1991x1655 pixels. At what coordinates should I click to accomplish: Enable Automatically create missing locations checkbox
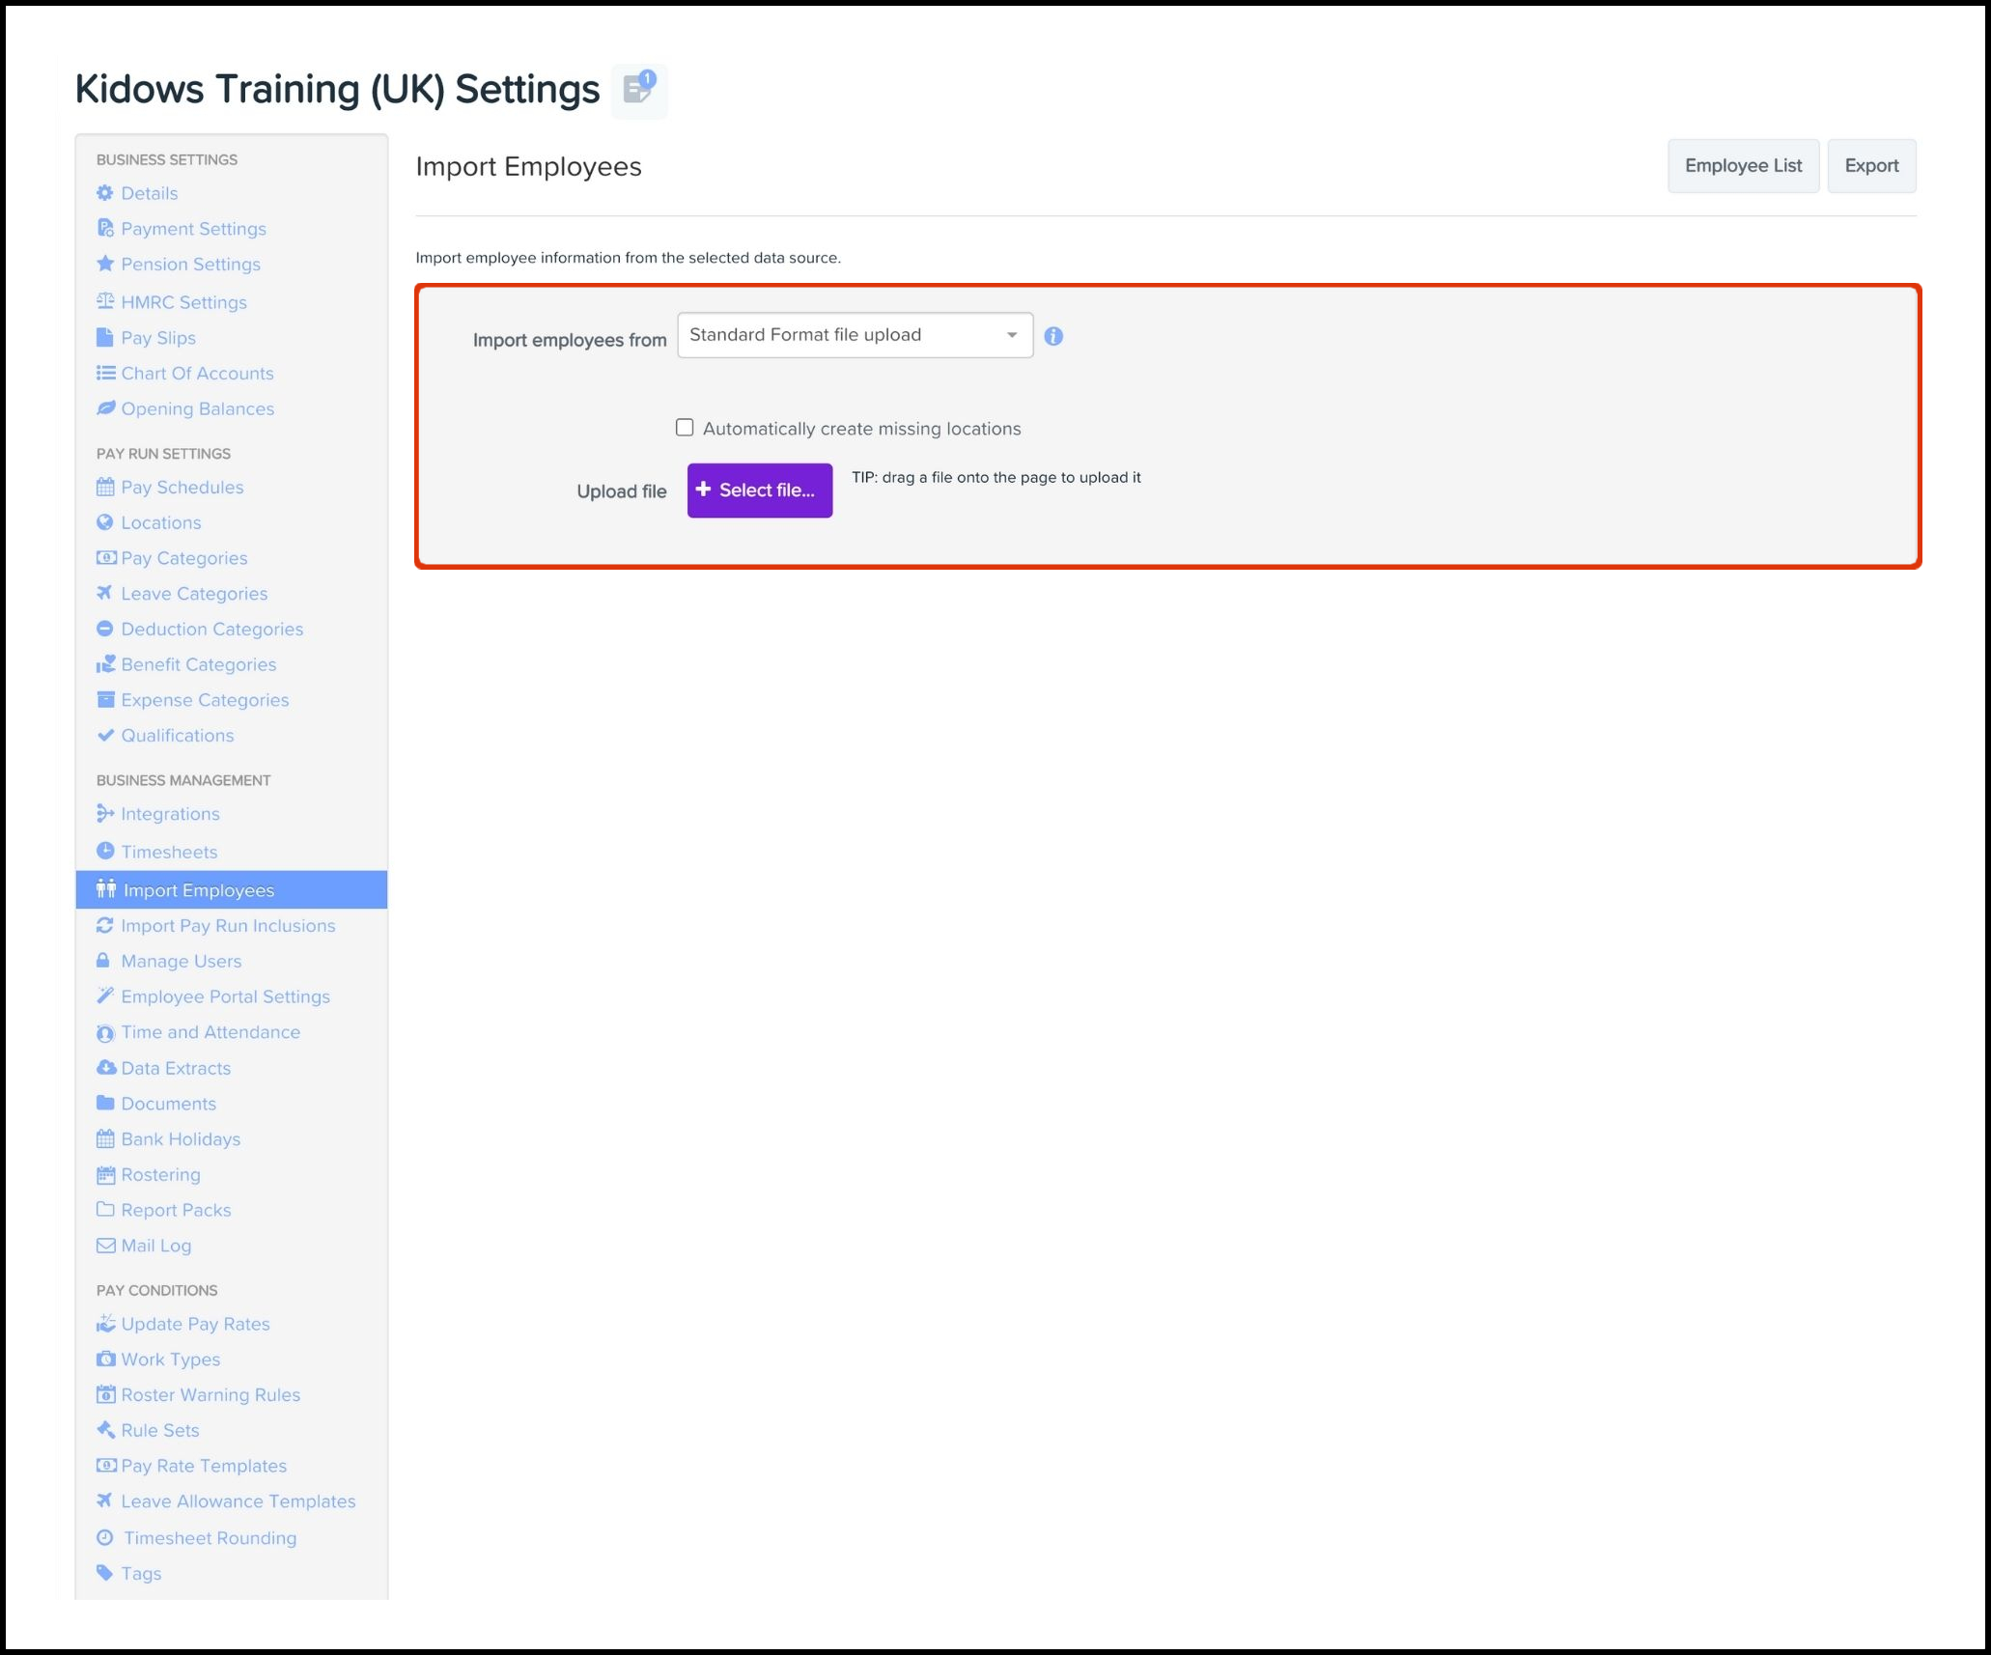(685, 428)
